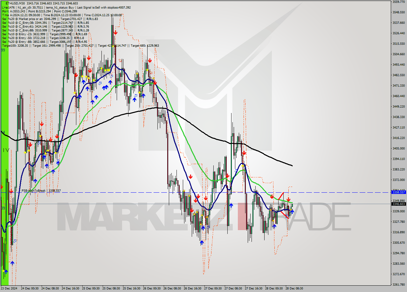Click the '26 Dec 08:30' time axis label
This screenshot has height=292, width=407.
coord(172,289)
